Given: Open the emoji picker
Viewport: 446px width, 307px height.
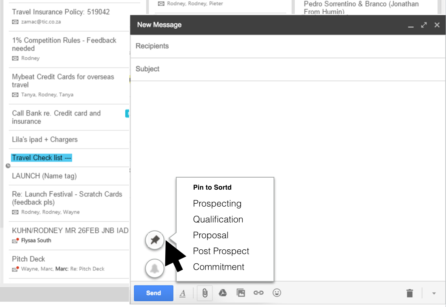Looking at the screenshot, I should tap(277, 293).
